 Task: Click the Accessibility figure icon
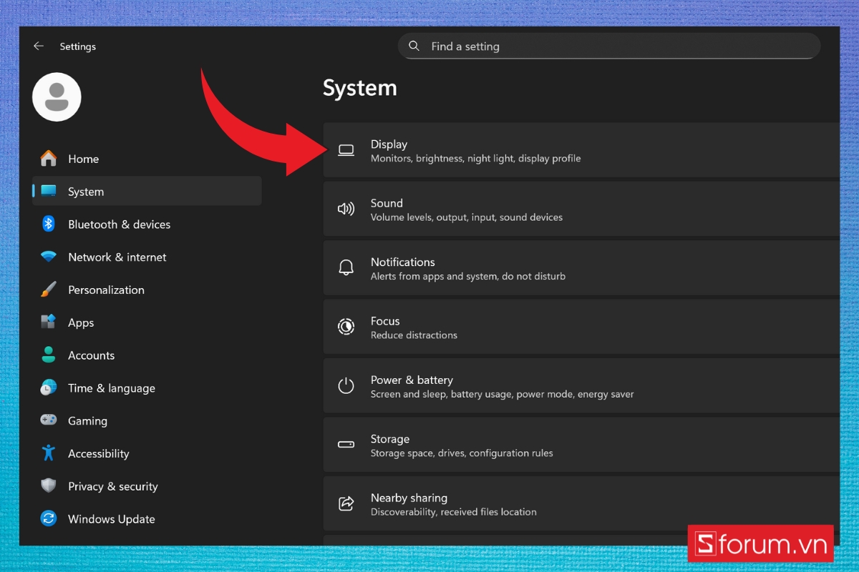click(x=48, y=453)
